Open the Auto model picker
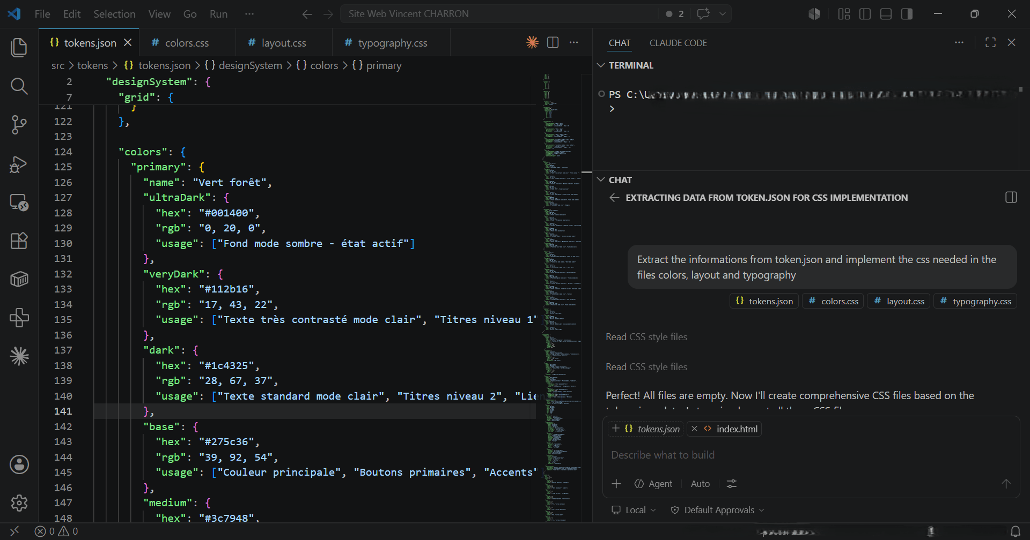Image resolution: width=1030 pixels, height=540 pixels. click(x=700, y=484)
